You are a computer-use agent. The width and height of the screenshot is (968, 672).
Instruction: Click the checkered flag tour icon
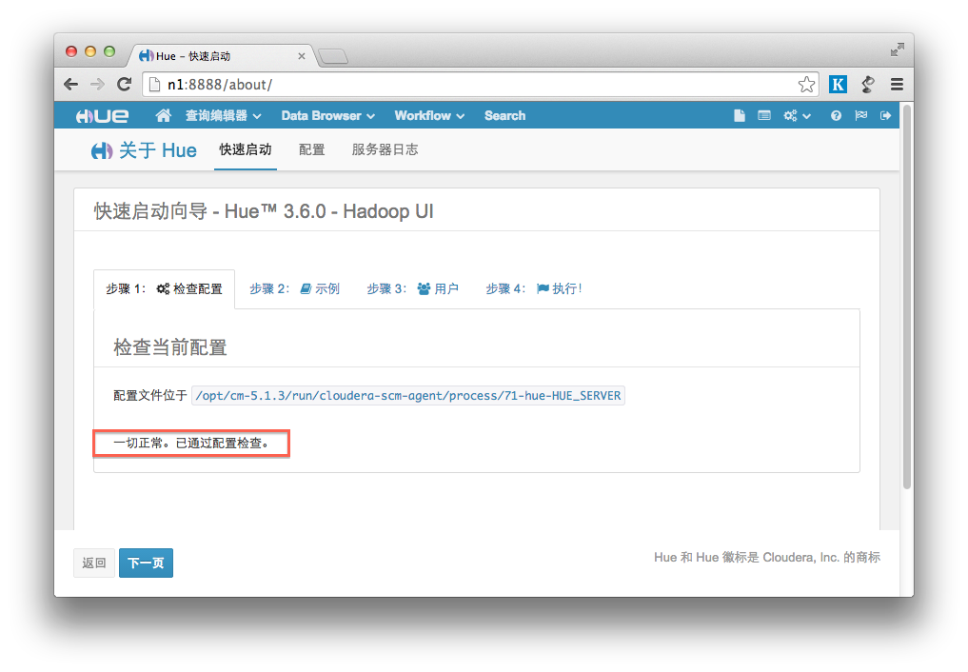860,115
